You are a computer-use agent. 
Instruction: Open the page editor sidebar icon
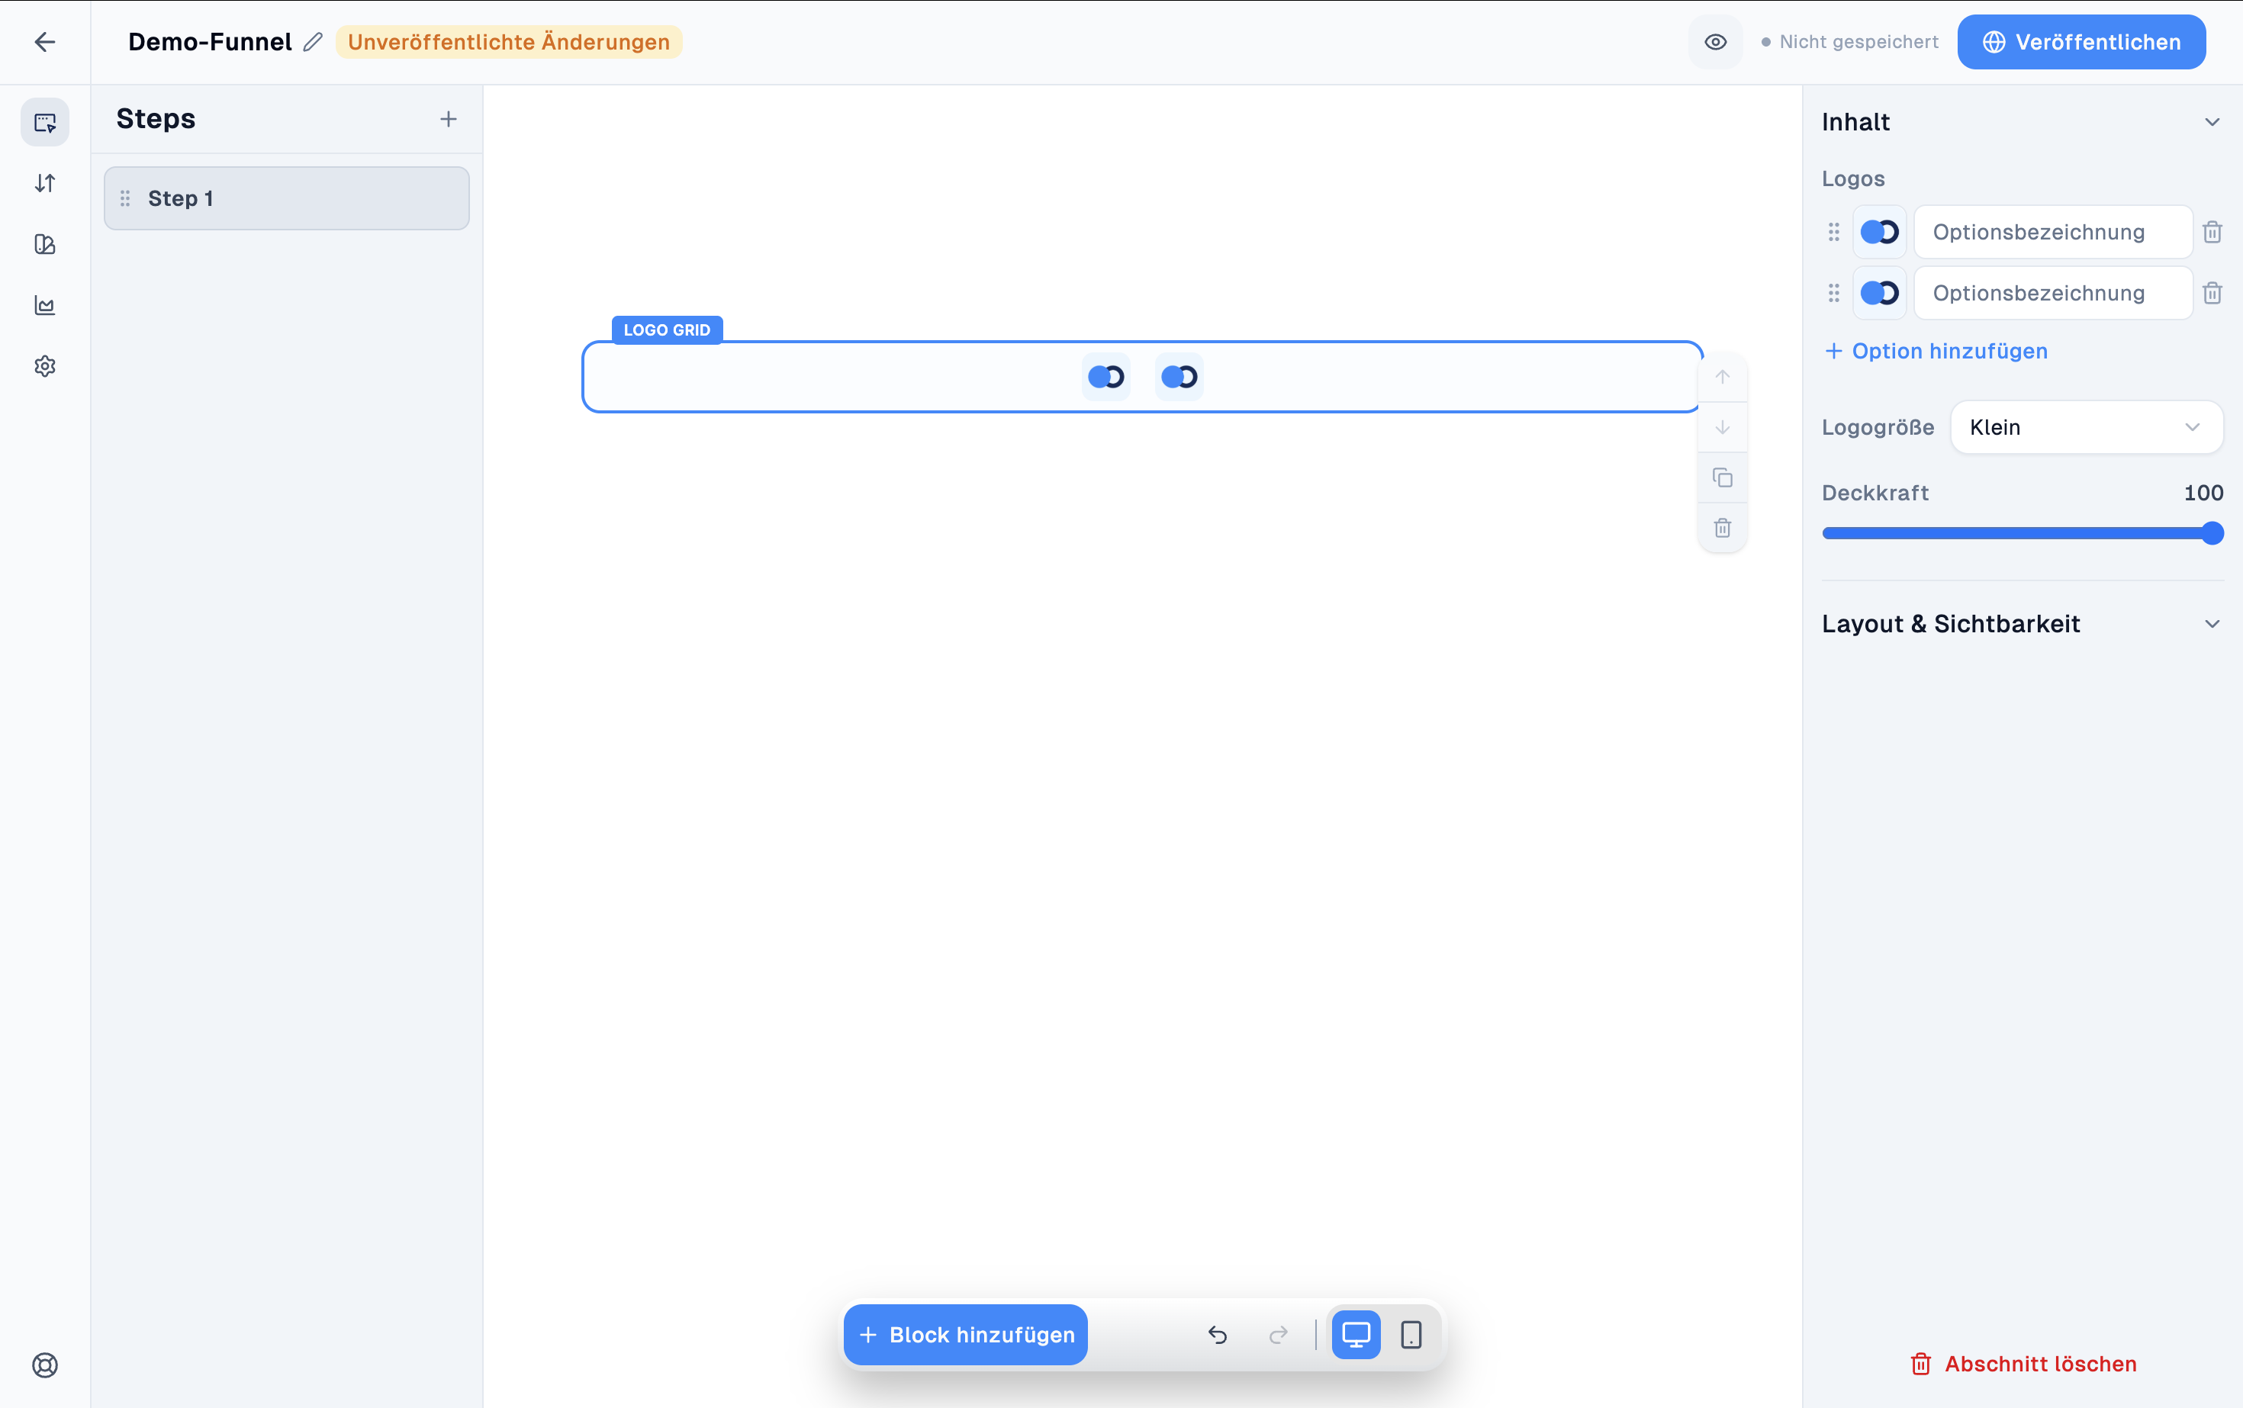[45, 122]
